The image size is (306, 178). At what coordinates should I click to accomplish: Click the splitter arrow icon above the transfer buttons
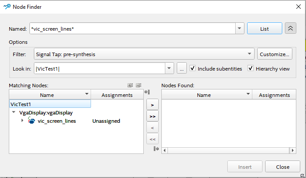(147, 92)
